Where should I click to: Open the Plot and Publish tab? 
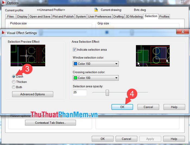click(x=63, y=17)
